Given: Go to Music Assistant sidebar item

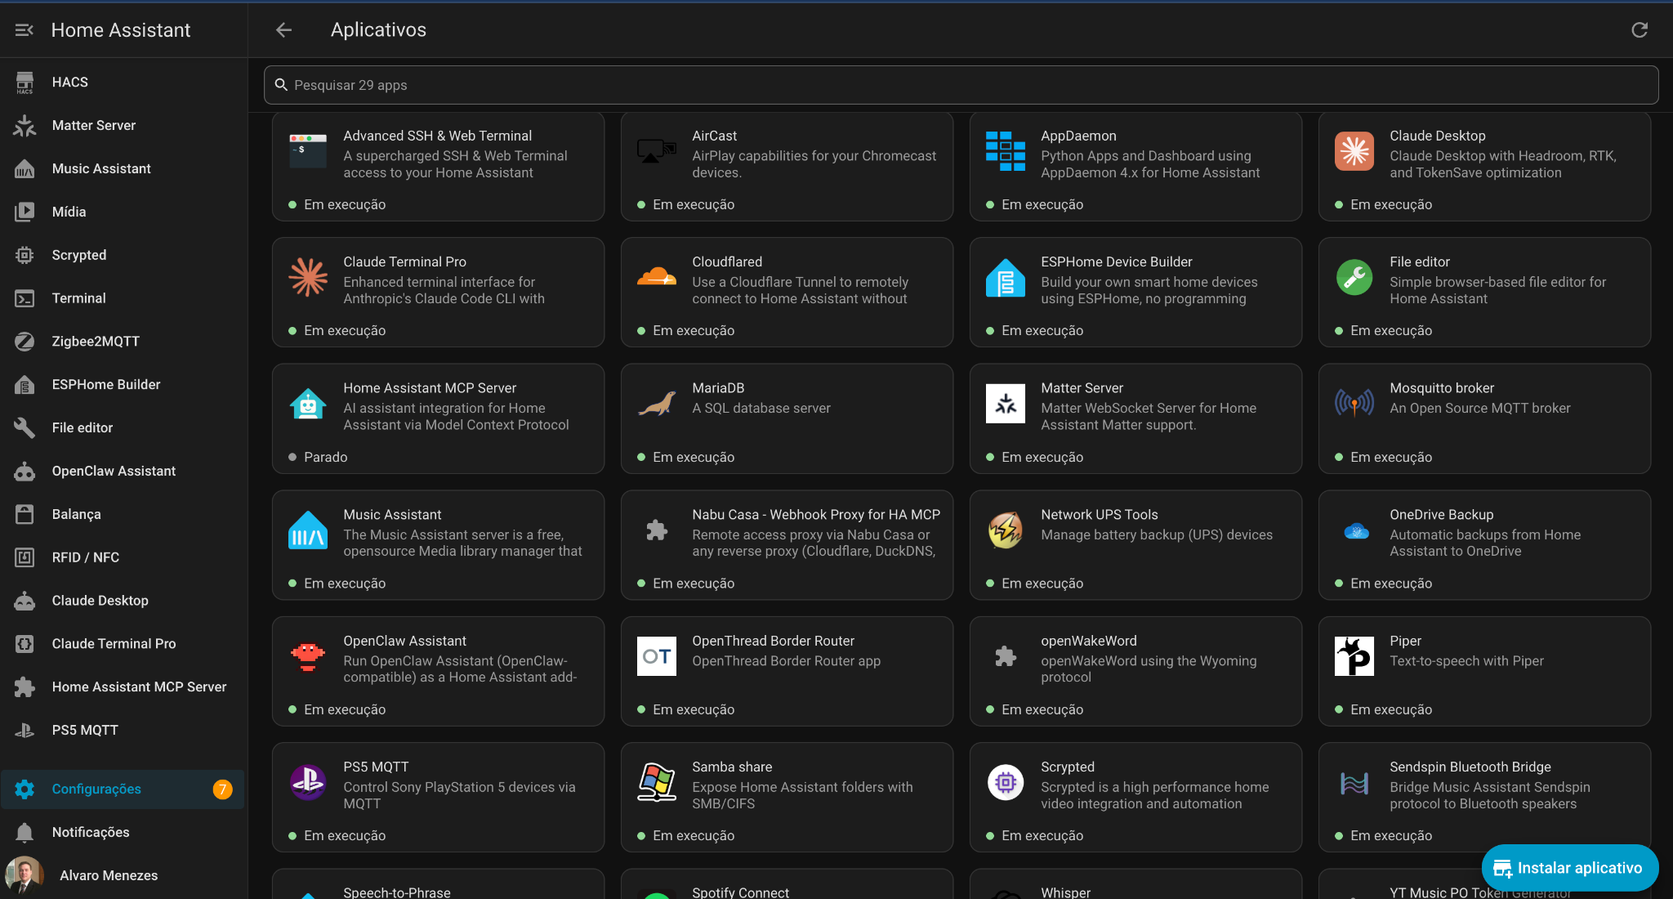Looking at the screenshot, I should pos(123,168).
